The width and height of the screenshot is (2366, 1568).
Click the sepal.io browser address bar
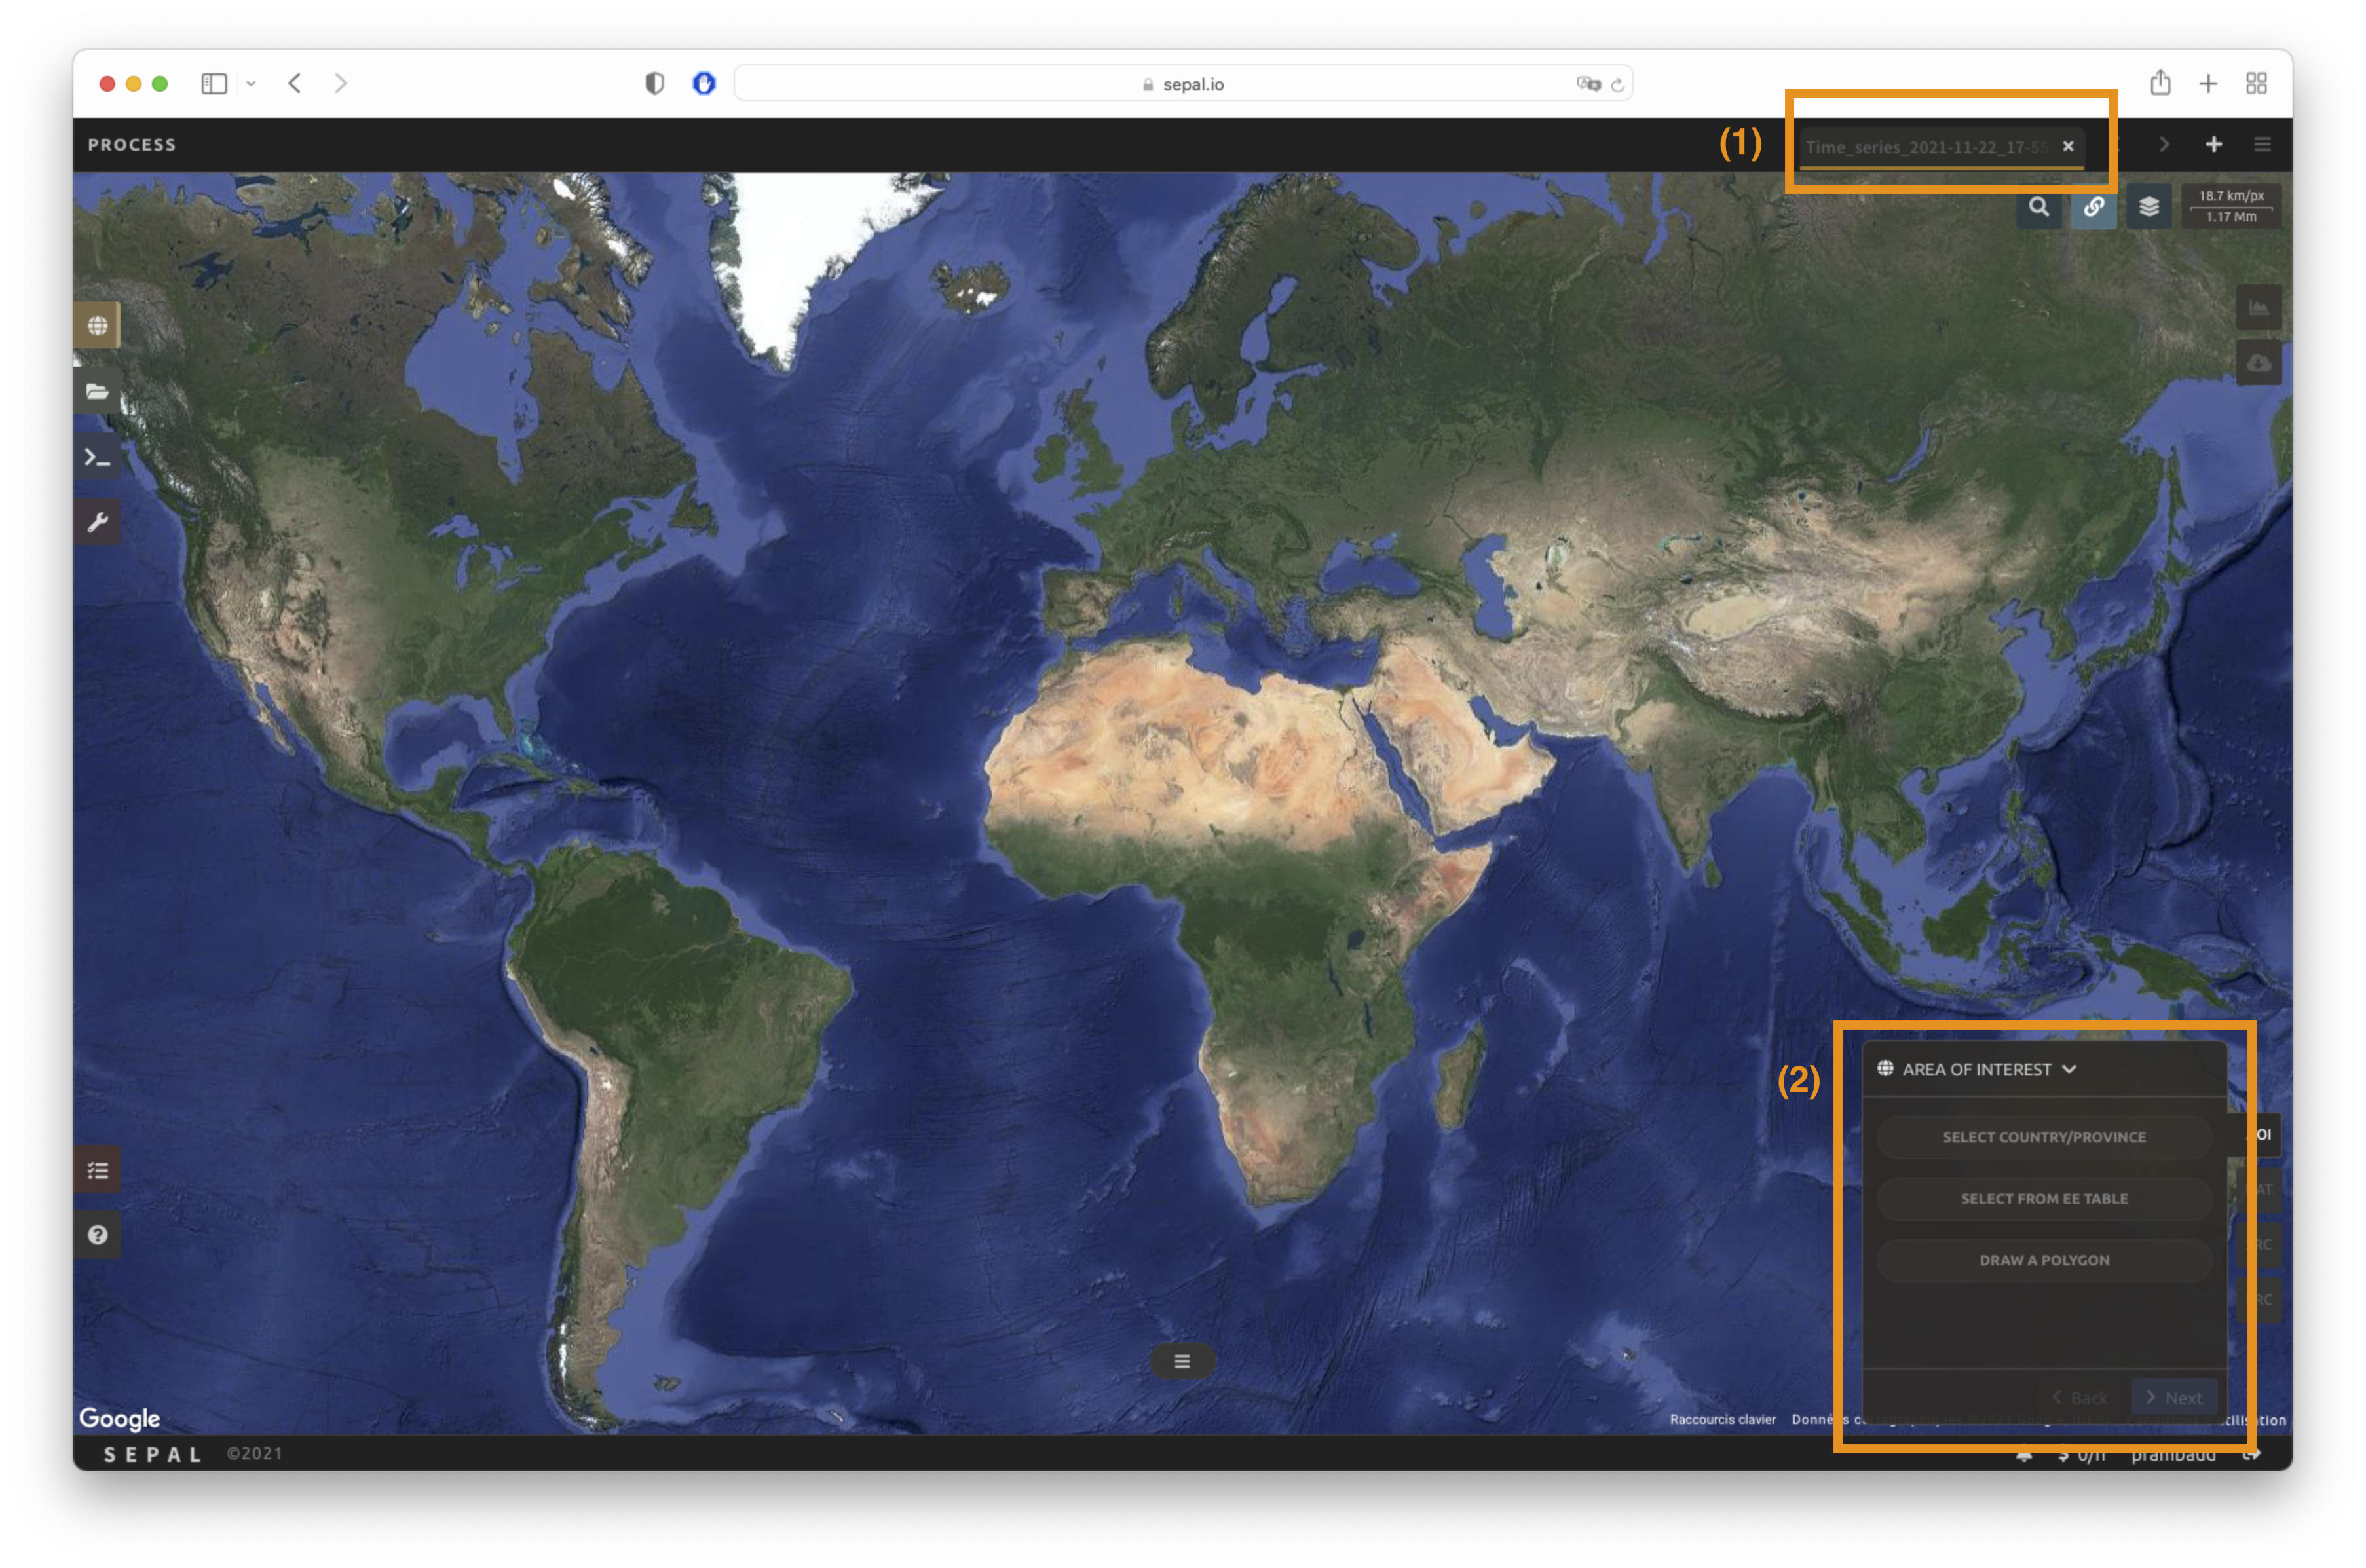[1182, 84]
